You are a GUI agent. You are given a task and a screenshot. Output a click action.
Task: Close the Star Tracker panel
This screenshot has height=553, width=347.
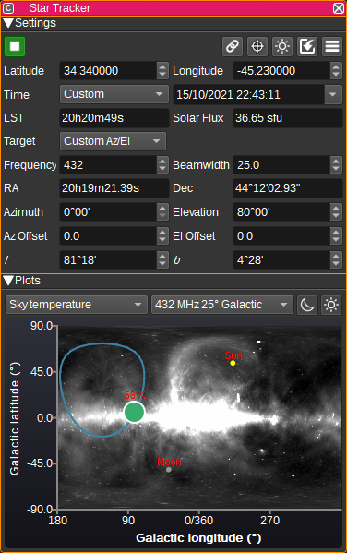point(339,8)
